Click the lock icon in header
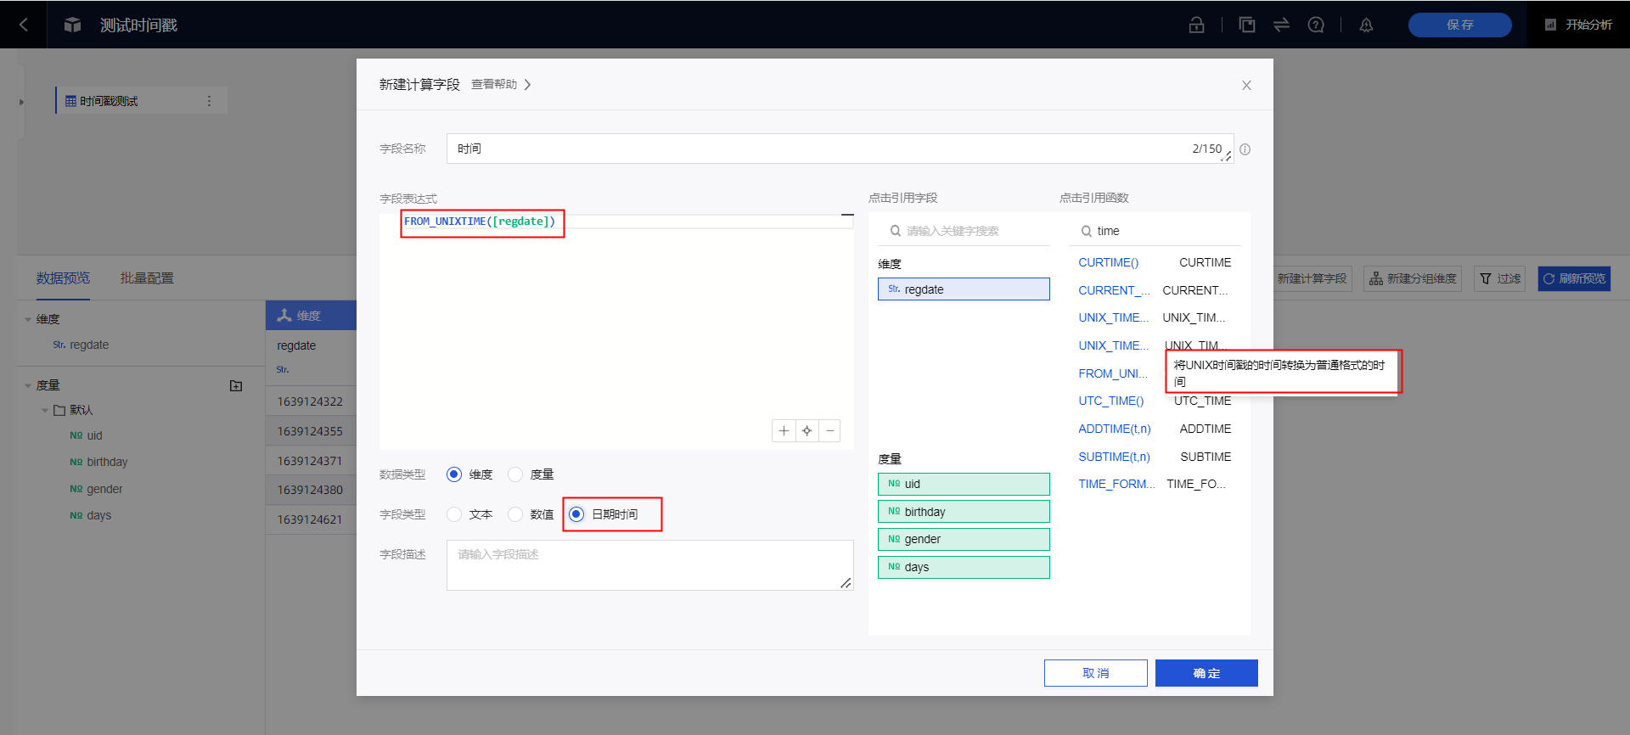The width and height of the screenshot is (1630, 735). pyautogui.click(x=1196, y=25)
